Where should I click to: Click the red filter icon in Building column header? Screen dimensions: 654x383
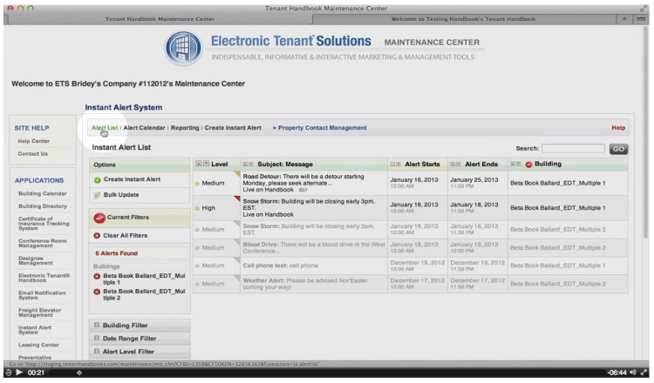click(x=528, y=164)
